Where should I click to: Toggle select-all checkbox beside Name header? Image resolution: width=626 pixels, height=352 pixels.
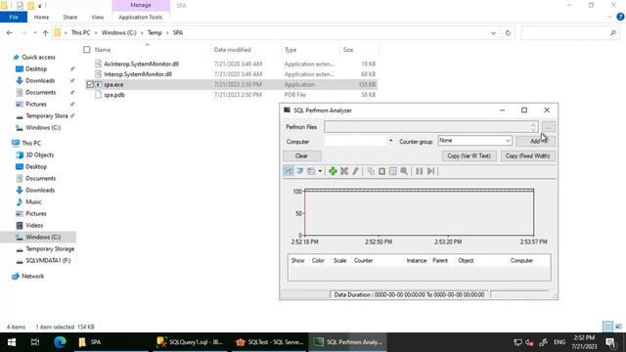tap(87, 50)
